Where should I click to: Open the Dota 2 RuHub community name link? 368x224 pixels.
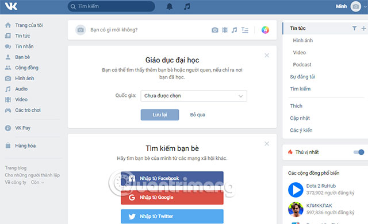click(321, 186)
